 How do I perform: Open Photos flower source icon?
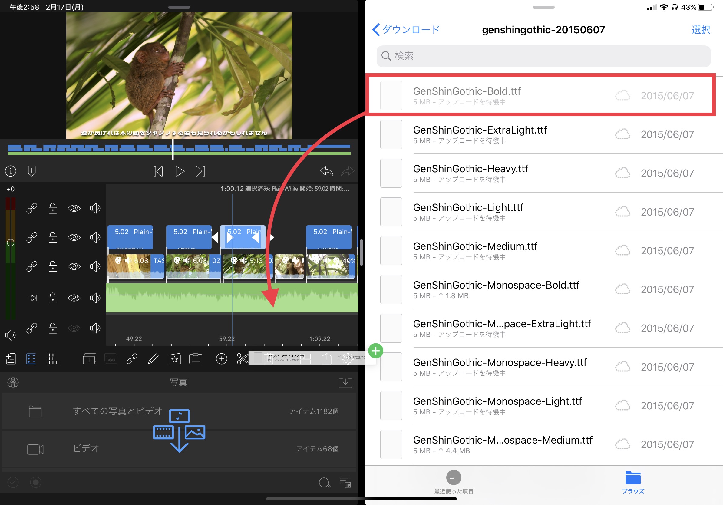pos(13,382)
